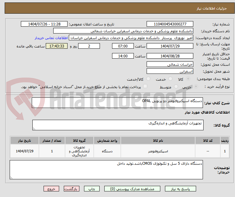Viewport: 235px width, 197px height.
Task: Open 'اطلاعات تماس خریدار' contact link
Action: (51, 38)
